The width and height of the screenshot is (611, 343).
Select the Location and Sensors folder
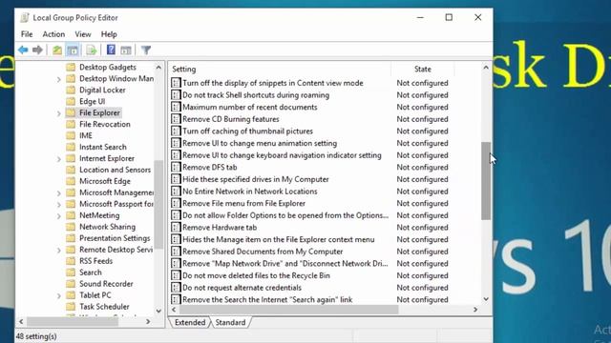(x=115, y=170)
